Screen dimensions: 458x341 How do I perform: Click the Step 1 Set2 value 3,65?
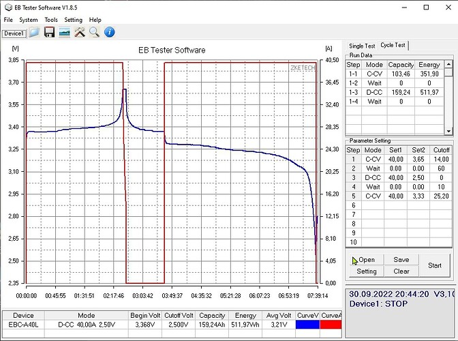click(418, 160)
